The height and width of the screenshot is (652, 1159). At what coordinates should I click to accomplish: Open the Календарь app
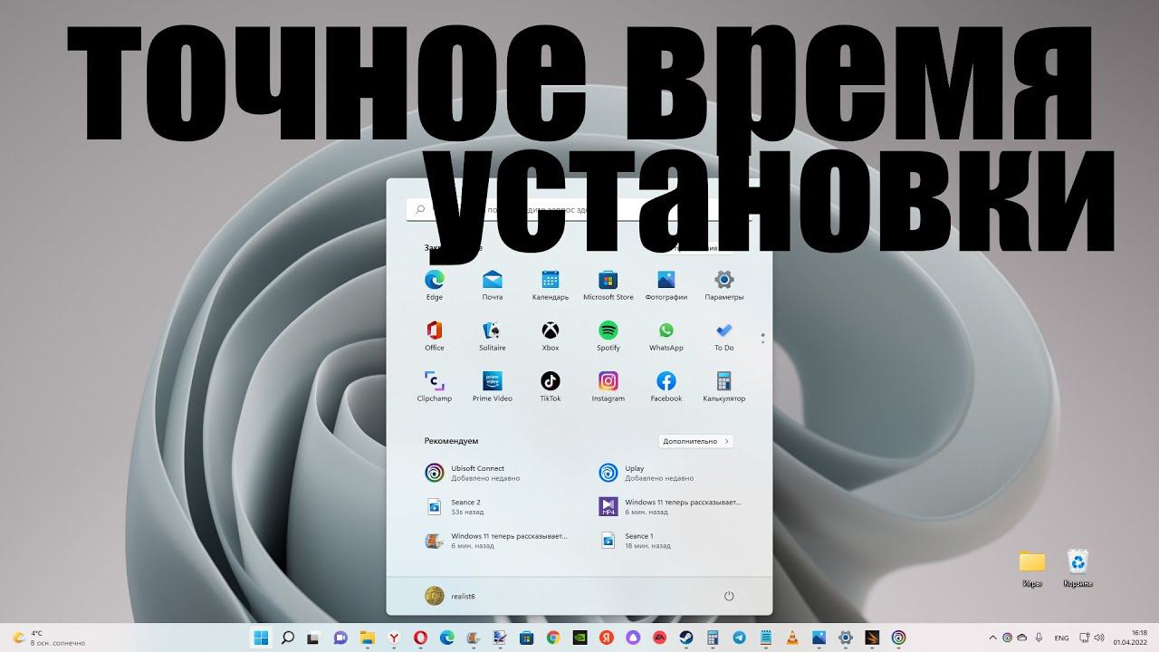click(551, 284)
